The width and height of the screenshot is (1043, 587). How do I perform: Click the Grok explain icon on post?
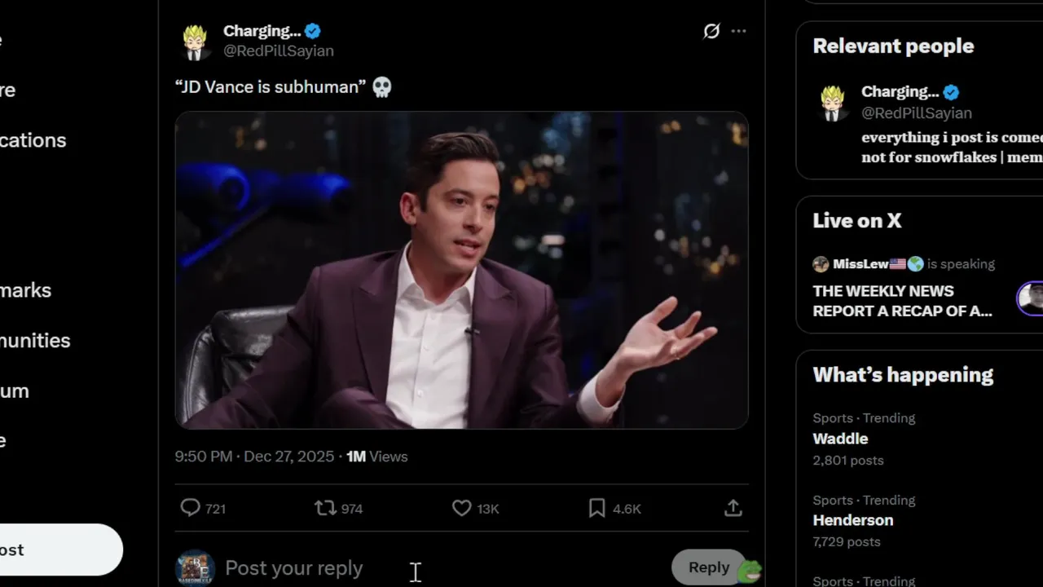click(711, 31)
